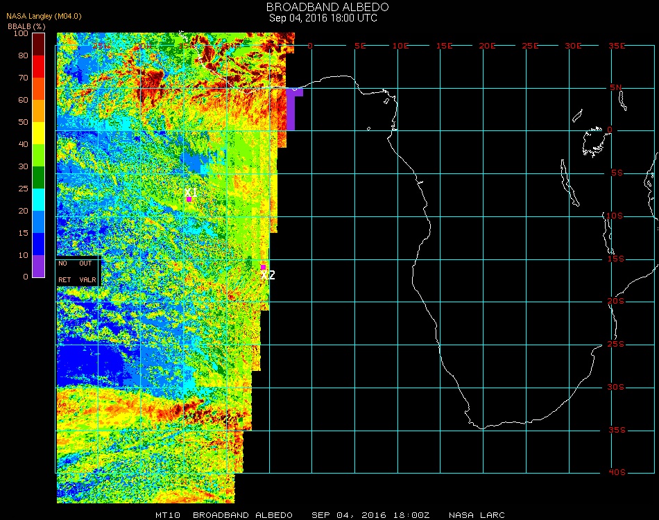Choose the red 70-80% legend swatch
This screenshot has width=659, height=520.
(x=39, y=67)
